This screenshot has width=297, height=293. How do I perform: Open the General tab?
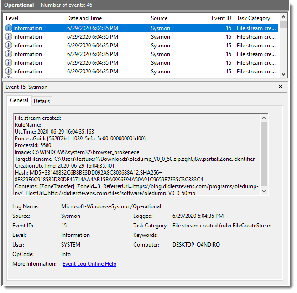(19, 100)
